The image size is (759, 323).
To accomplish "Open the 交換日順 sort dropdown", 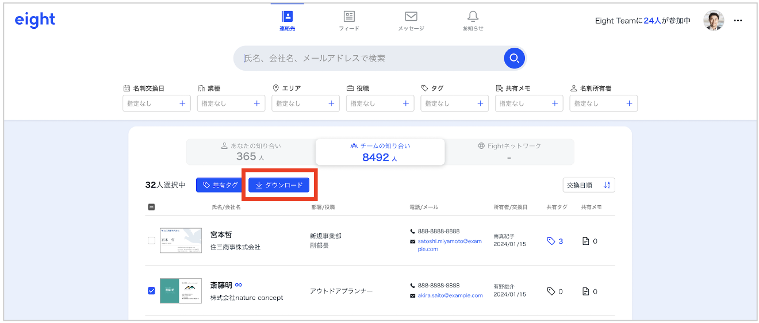I will 588,185.
